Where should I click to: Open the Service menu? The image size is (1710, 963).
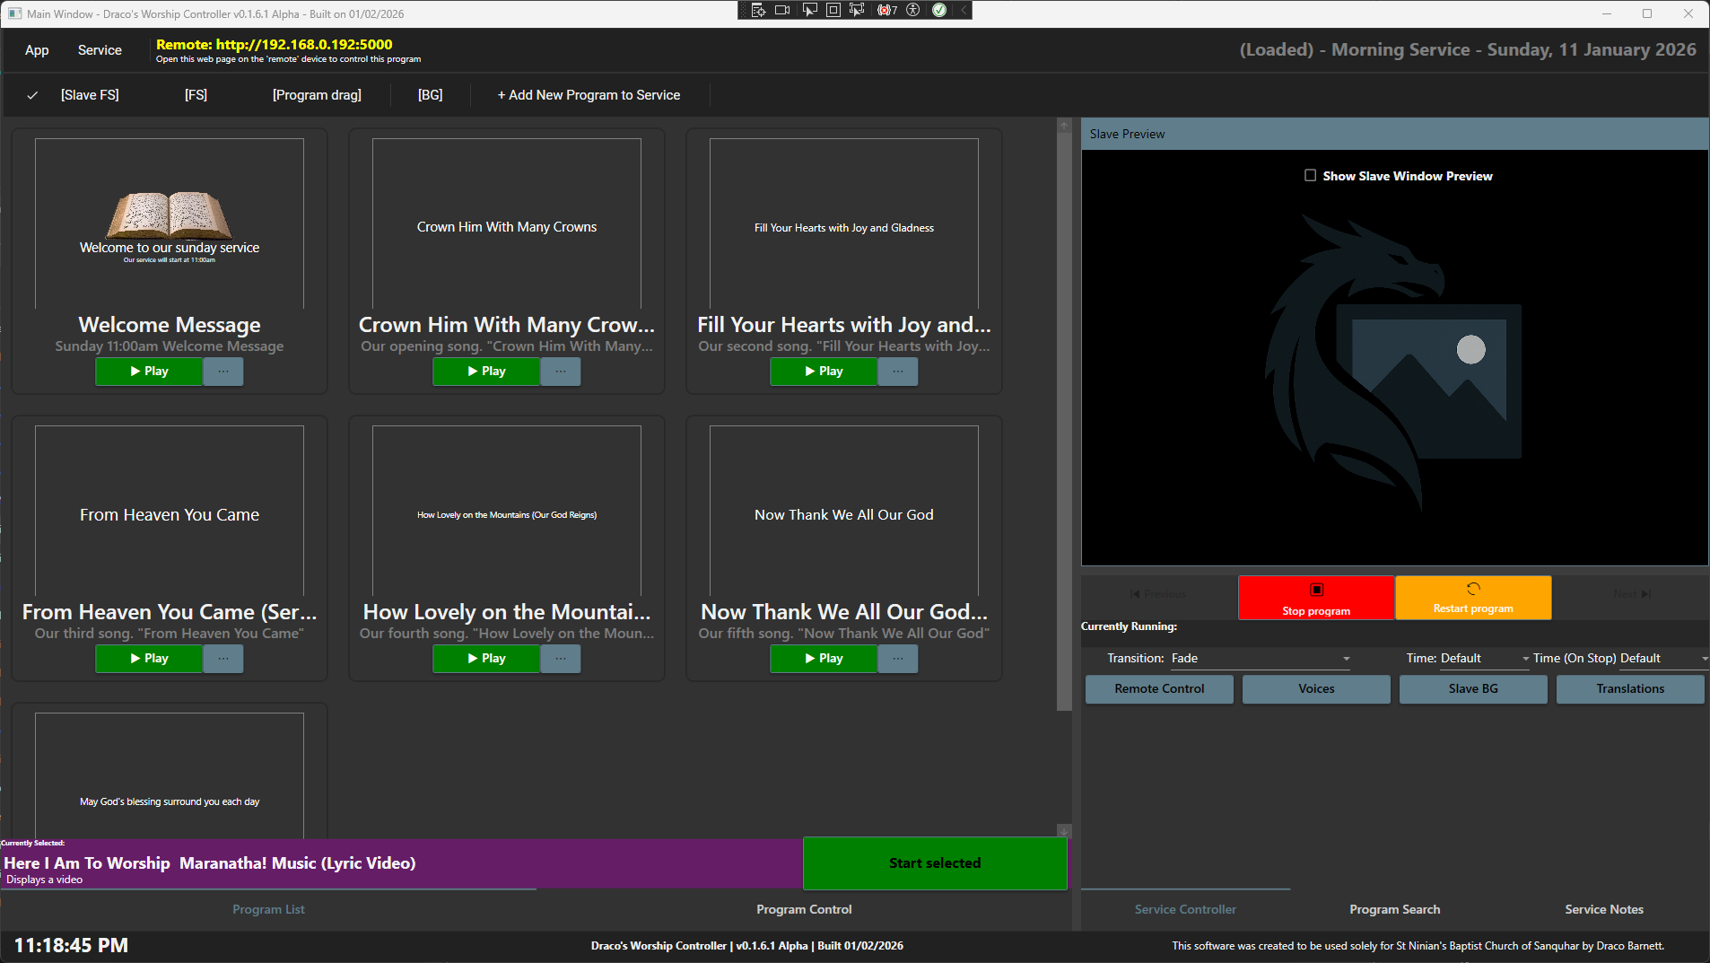pyautogui.click(x=100, y=50)
